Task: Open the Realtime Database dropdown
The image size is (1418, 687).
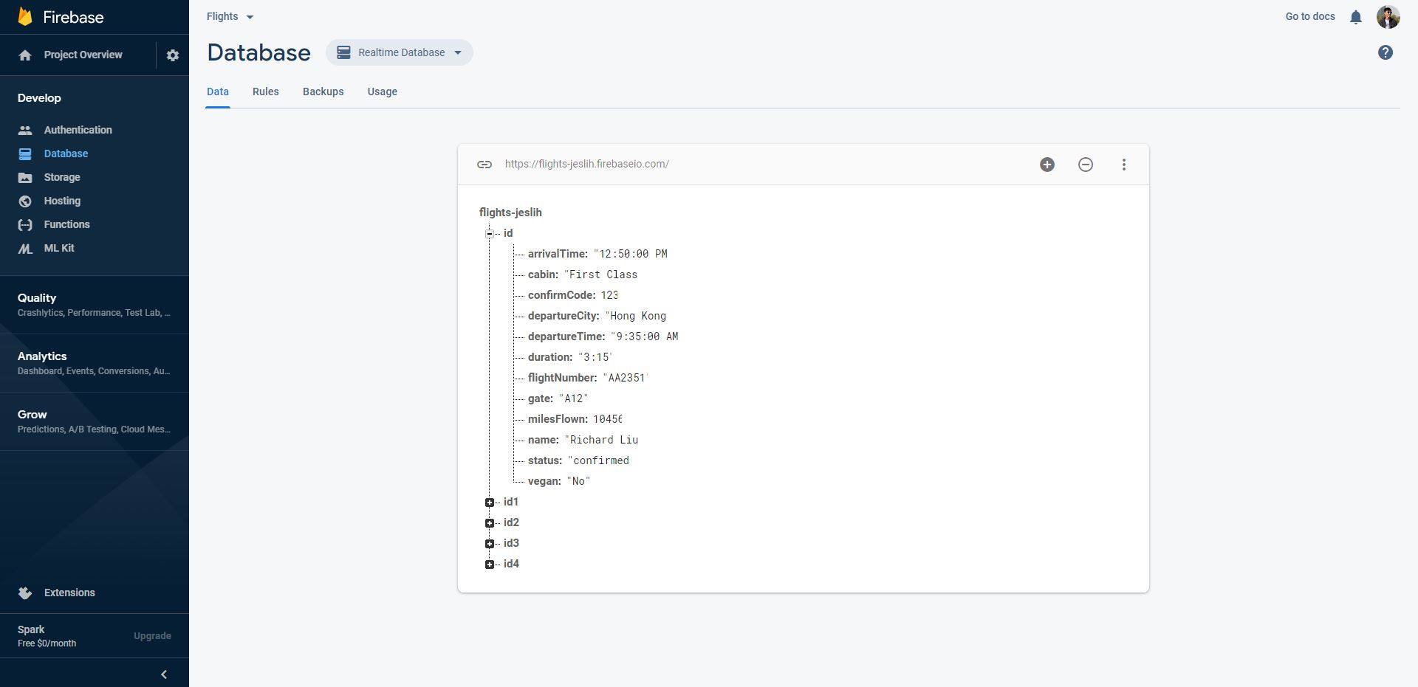Action: tap(400, 52)
